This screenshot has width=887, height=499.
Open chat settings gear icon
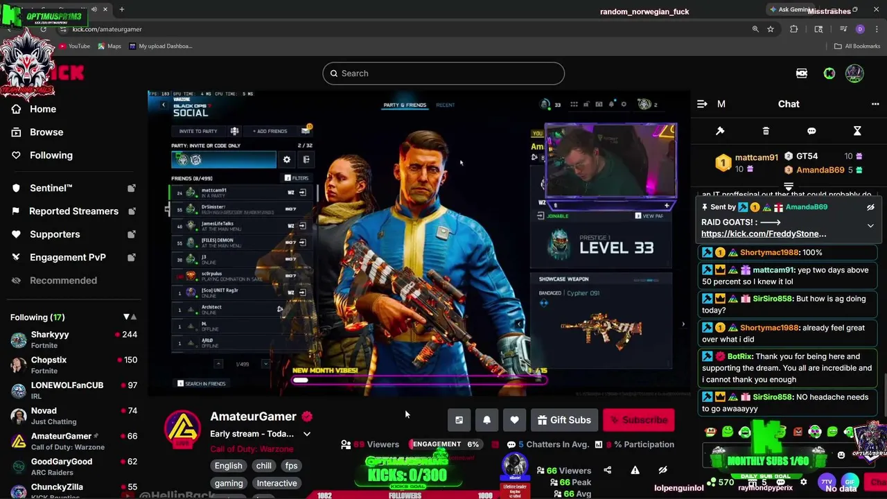coord(803,482)
